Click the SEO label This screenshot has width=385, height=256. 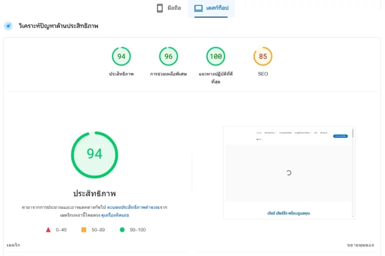pos(263,74)
